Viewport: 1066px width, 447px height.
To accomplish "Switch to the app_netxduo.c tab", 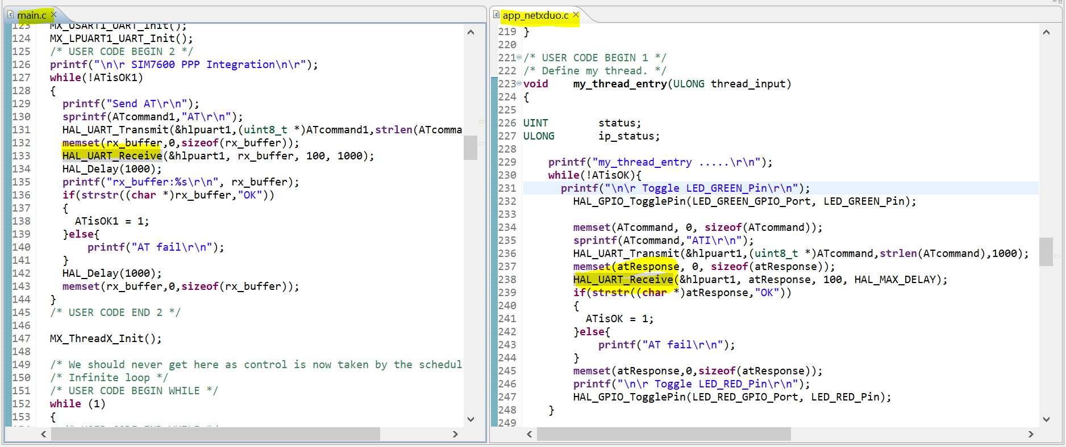I will [x=535, y=15].
